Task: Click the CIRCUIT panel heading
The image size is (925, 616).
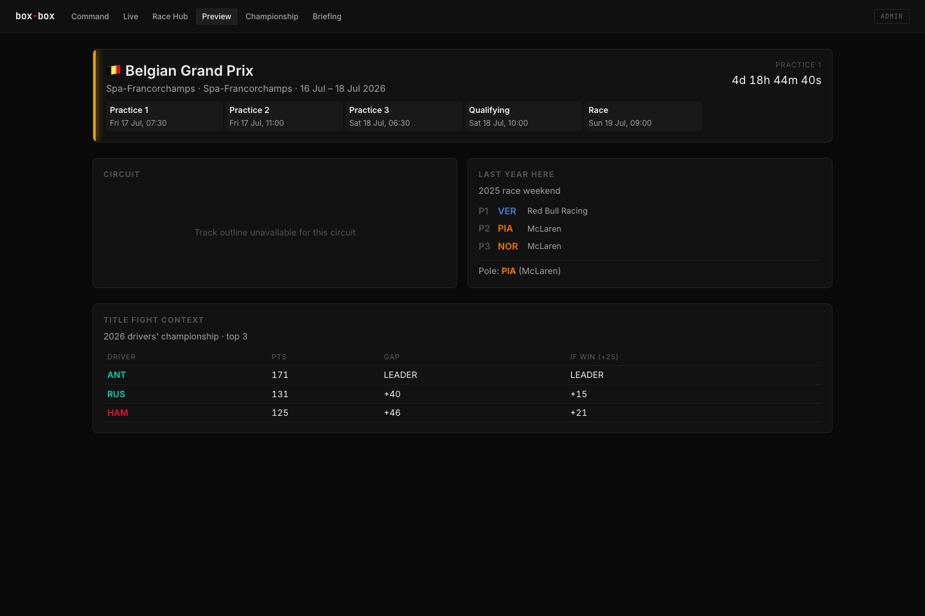Action: click(121, 175)
